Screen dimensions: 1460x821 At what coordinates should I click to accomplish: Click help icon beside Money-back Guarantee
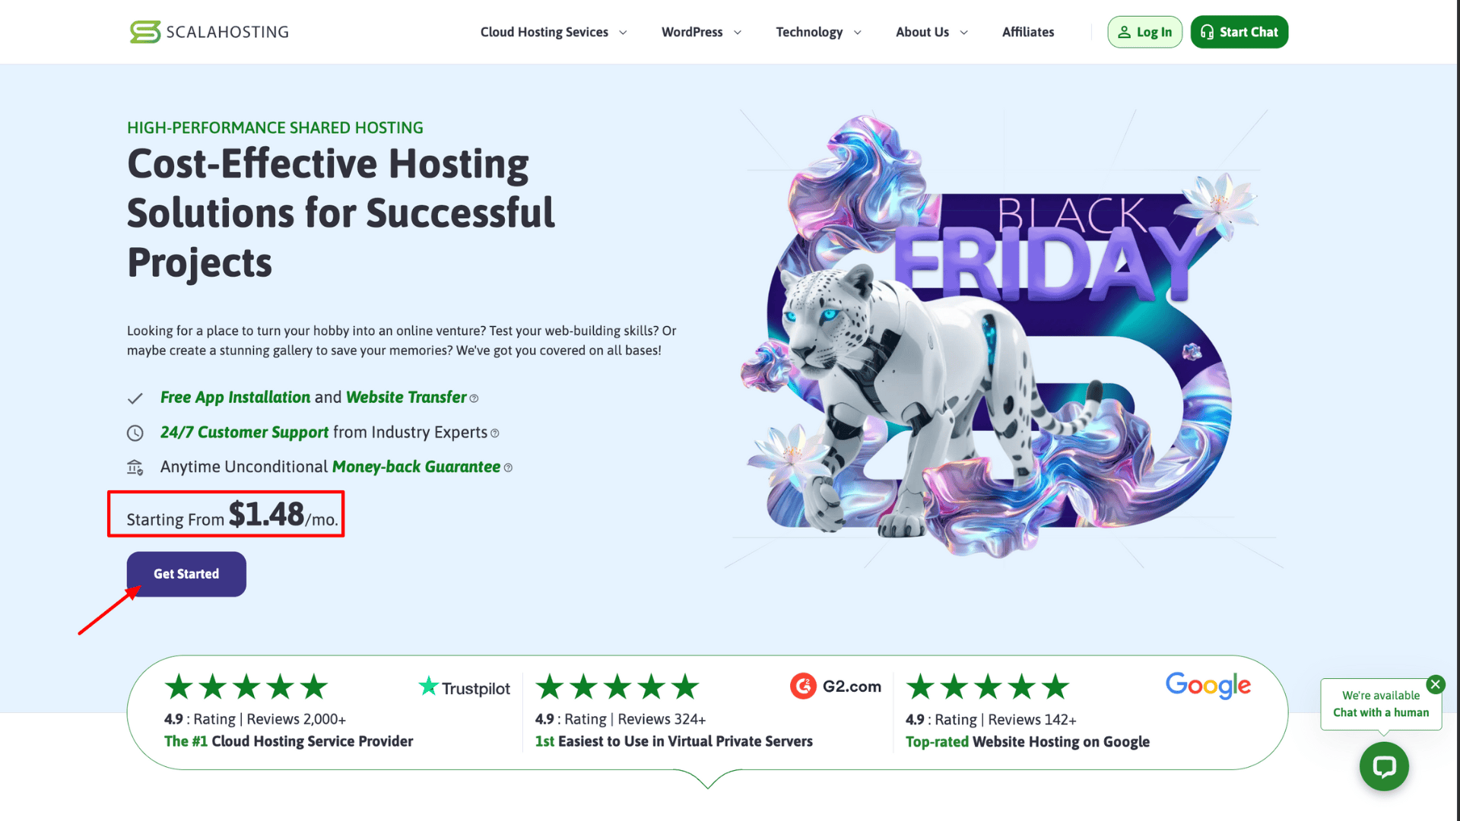(508, 468)
